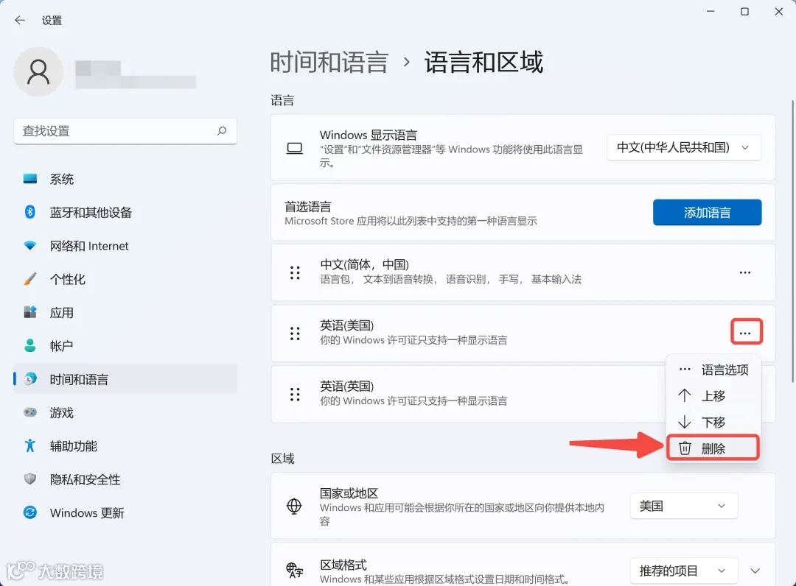This screenshot has width=796, height=586.
Task: Click the search magnifier icon
Action: [222, 131]
